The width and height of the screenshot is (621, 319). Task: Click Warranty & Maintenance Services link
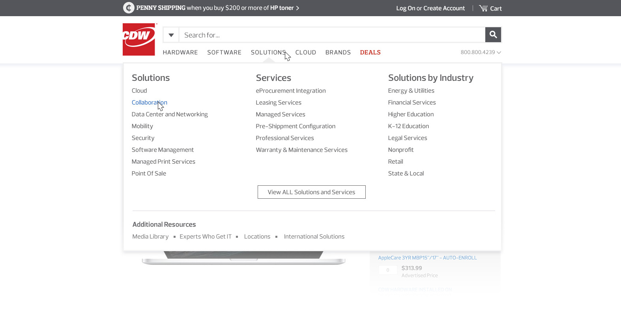click(x=301, y=150)
